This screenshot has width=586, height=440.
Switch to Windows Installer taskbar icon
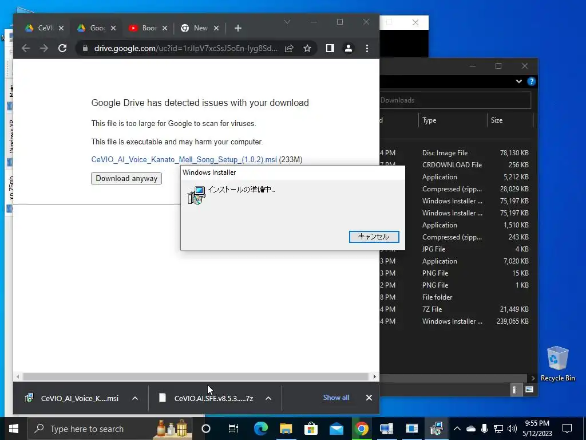pyautogui.click(x=436, y=429)
